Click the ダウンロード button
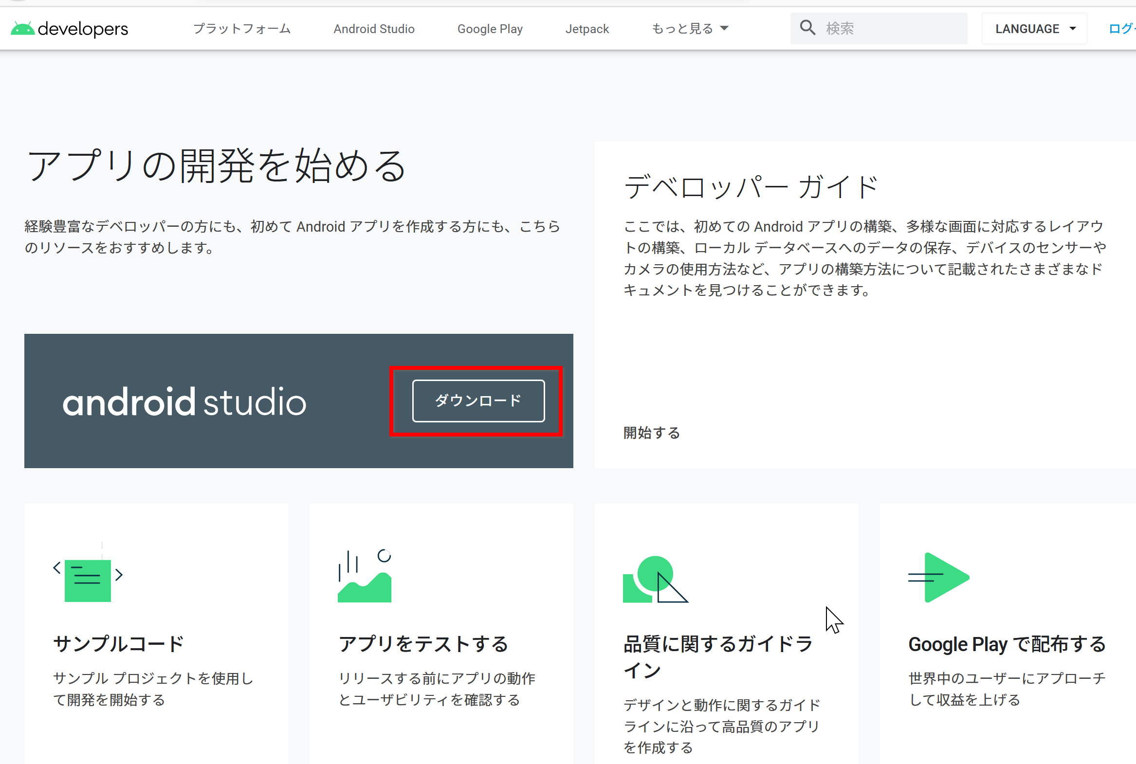1136x764 pixels. [x=478, y=400]
